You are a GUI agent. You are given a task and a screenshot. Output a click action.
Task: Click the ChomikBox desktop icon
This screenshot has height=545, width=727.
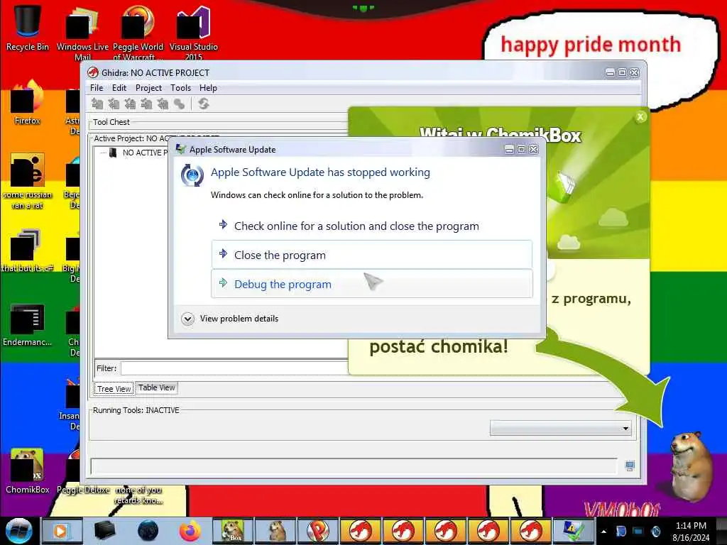coord(28,470)
